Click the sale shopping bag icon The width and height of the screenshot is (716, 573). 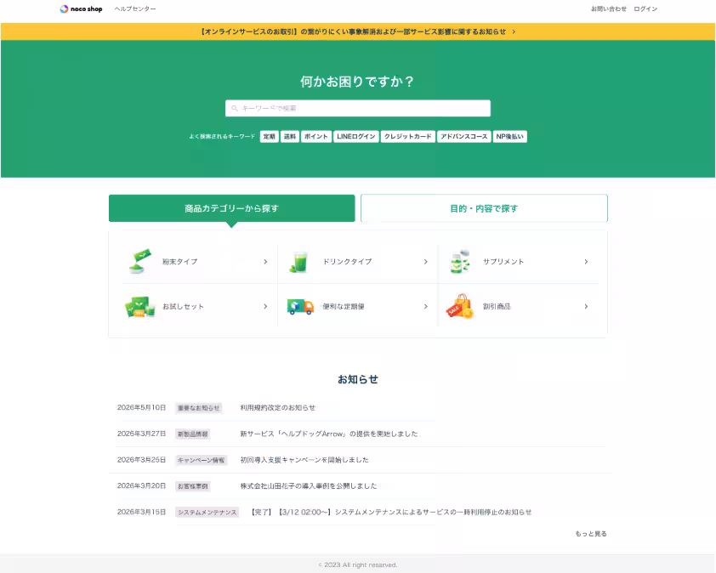(x=460, y=306)
